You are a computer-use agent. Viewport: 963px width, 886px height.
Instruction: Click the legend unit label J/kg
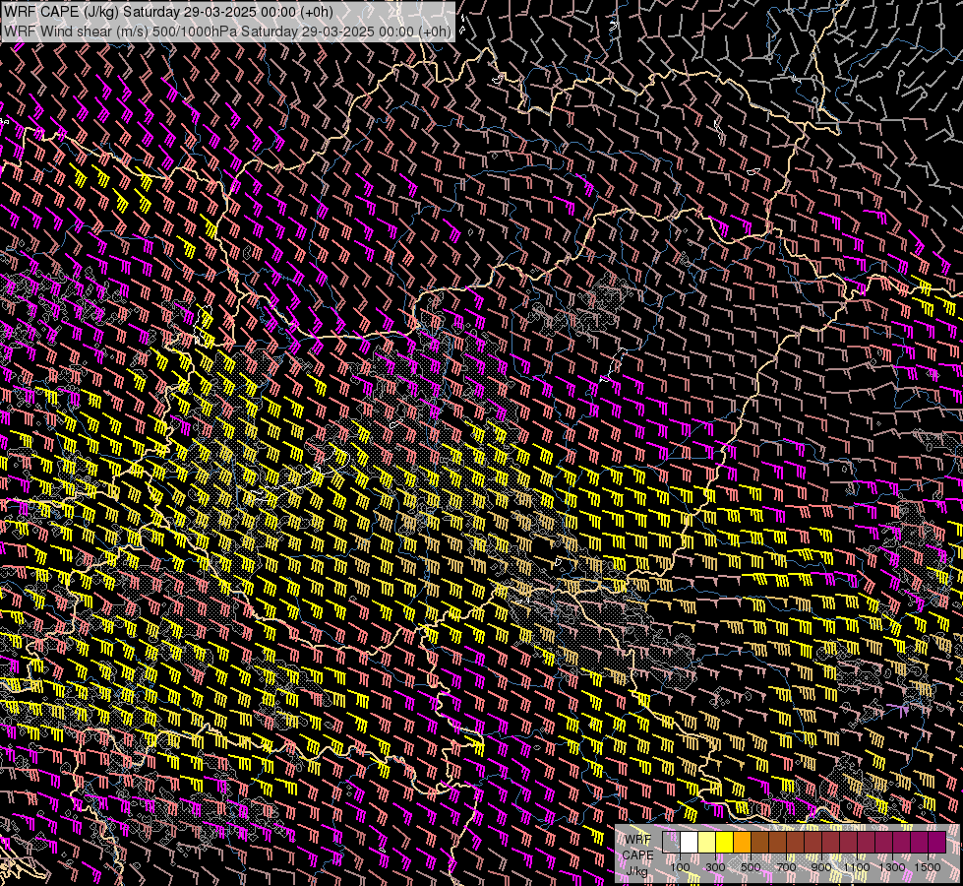(x=636, y=871)
